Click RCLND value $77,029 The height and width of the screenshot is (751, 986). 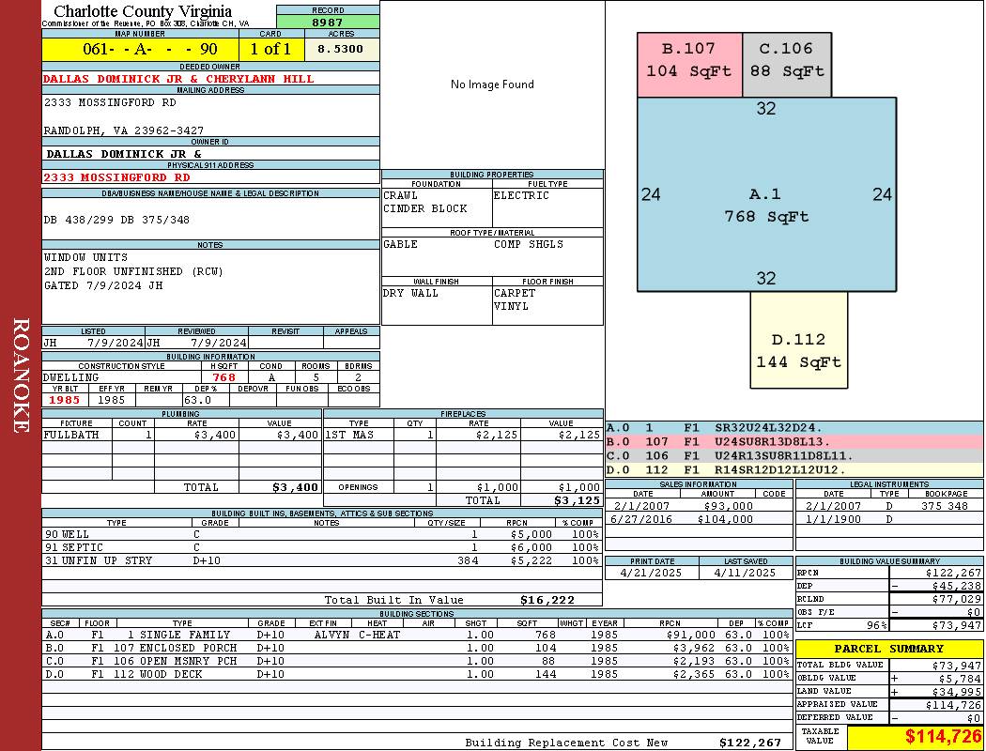tap(957, 599)
